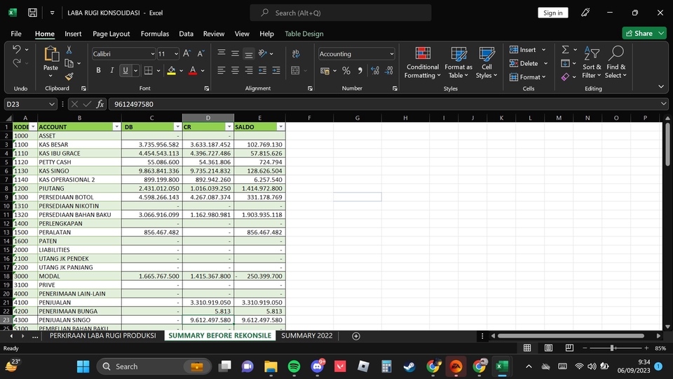This screenshot has width=673, height=379.
Task: Open Conditional Formatting menu
Action: pos(423,62)
